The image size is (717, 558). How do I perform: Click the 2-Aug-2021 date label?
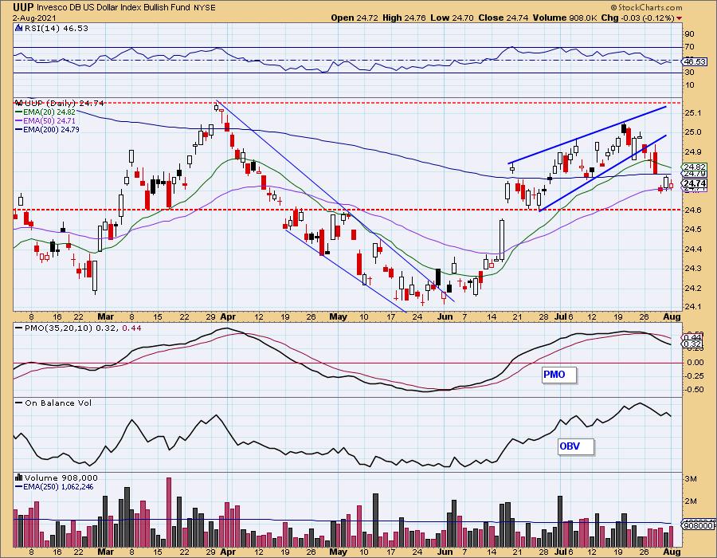click(x=35, y=18)
